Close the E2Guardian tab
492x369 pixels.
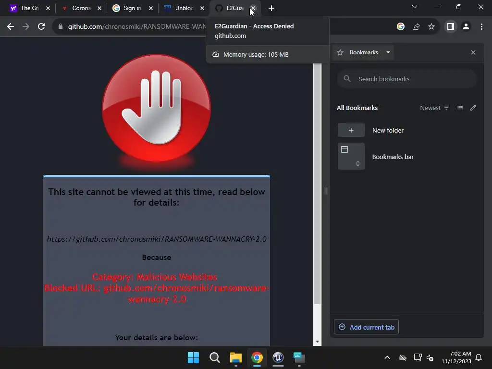[253, 9]
